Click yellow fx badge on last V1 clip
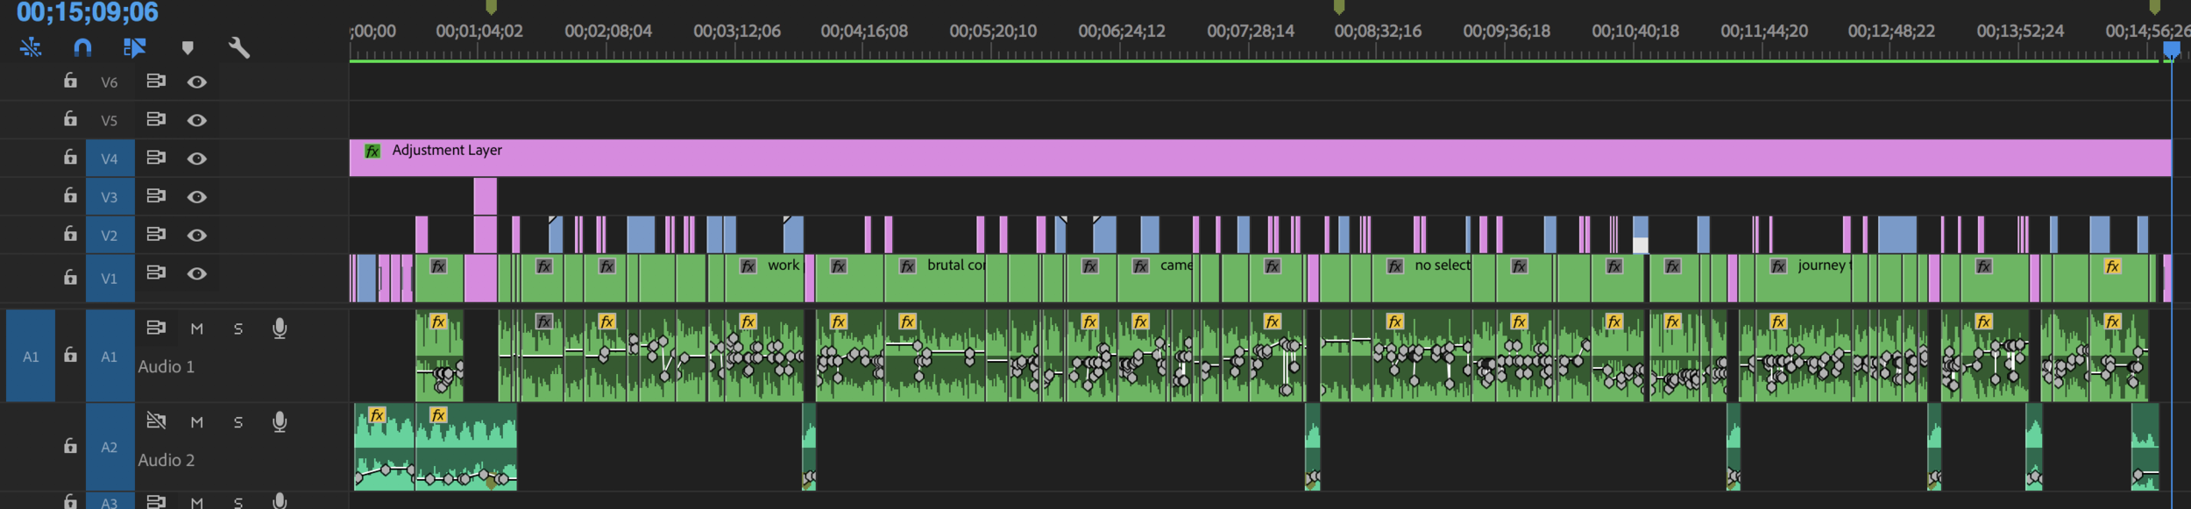2191x509 pixels. (x=2113, y=266)
